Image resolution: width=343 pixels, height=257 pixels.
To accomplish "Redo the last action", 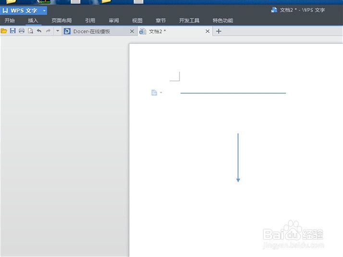I will [x=48, y=31].
